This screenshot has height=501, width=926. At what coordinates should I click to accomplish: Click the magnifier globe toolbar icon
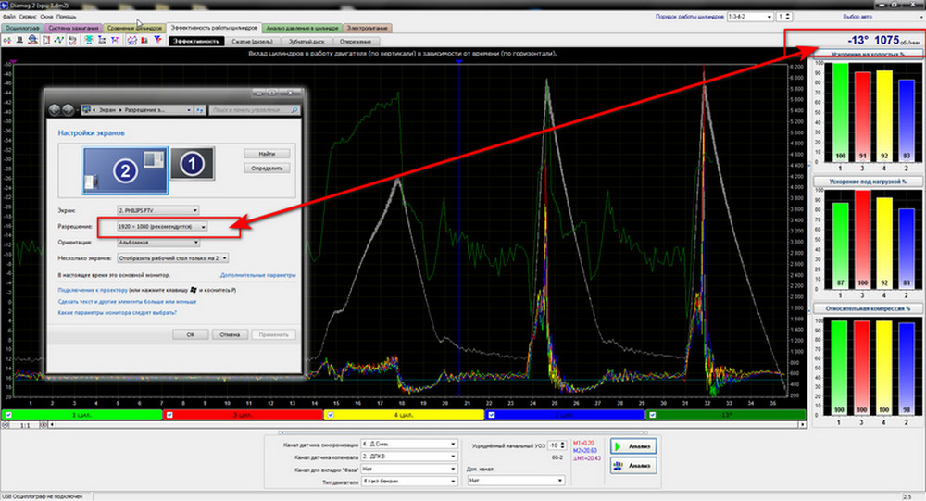[32, 40]
